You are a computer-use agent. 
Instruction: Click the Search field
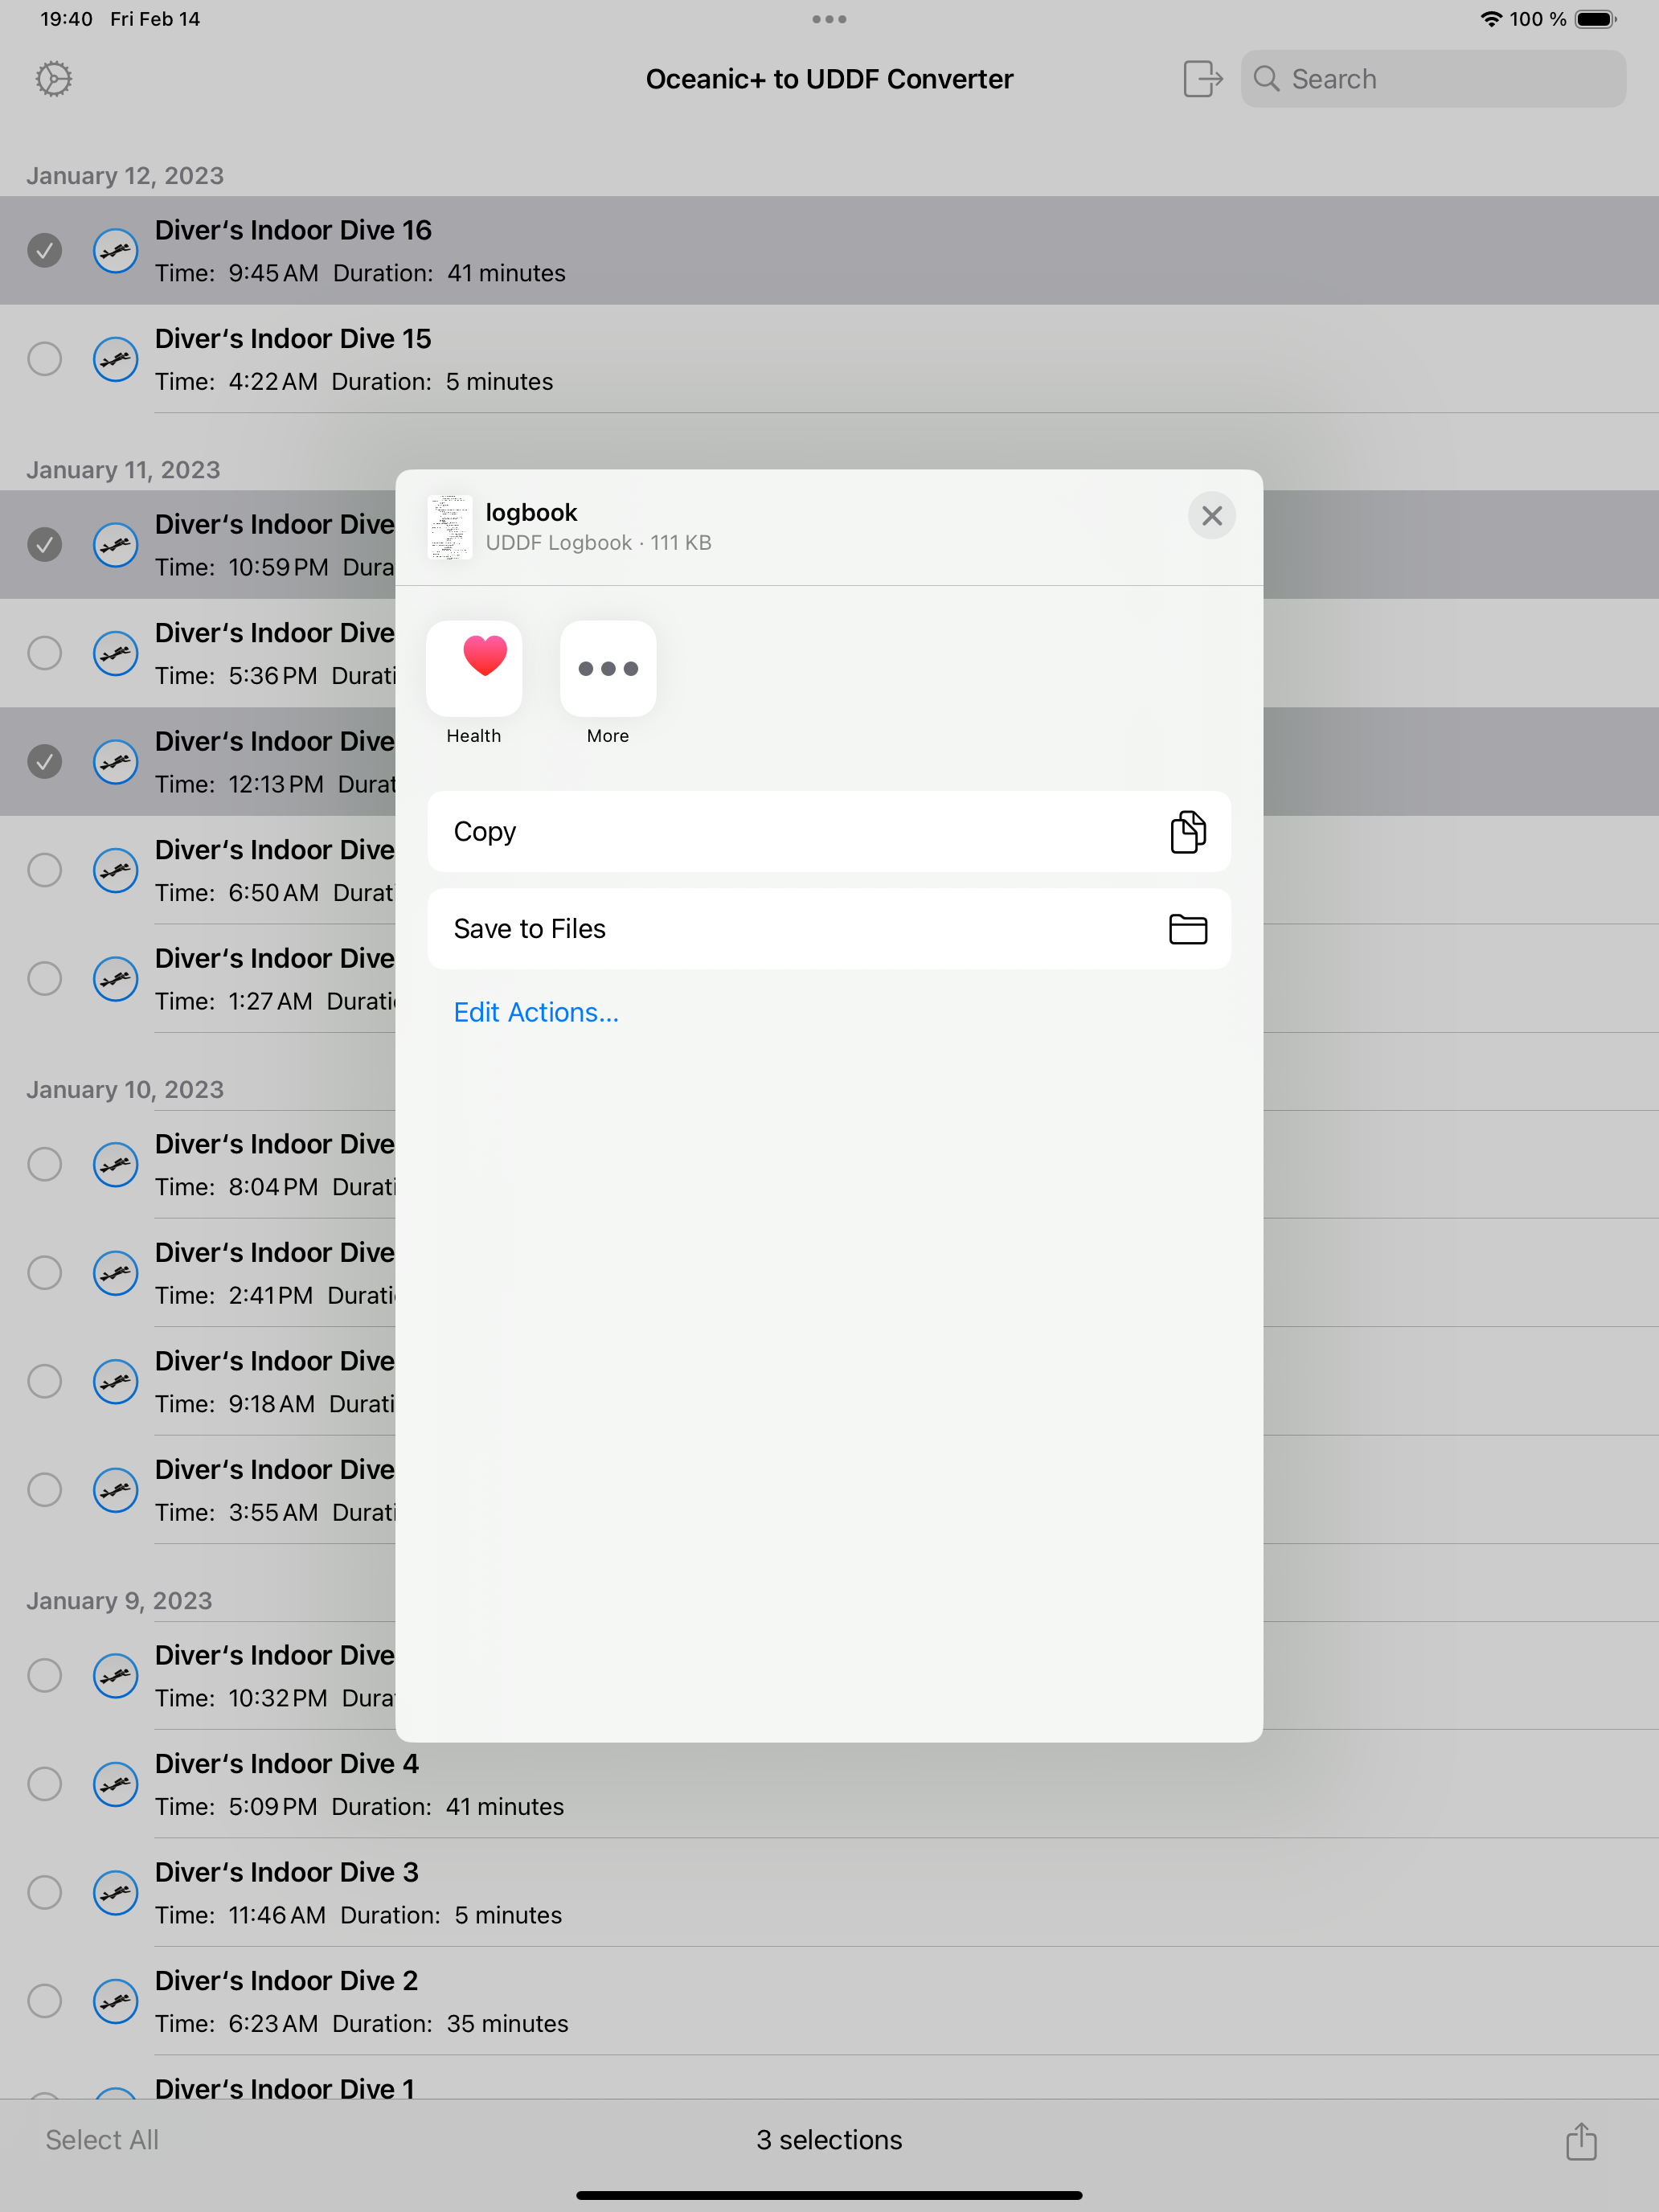pos(1433,79)
